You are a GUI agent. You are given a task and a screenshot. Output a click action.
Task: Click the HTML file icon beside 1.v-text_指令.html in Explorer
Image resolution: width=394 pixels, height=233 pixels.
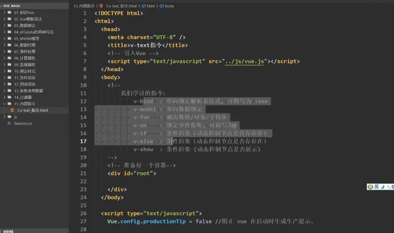(12, 110)
